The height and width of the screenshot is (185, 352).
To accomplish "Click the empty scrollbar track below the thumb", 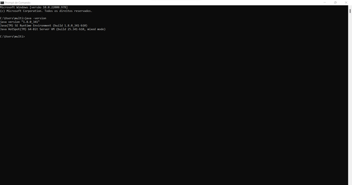I will coord(350,99).
